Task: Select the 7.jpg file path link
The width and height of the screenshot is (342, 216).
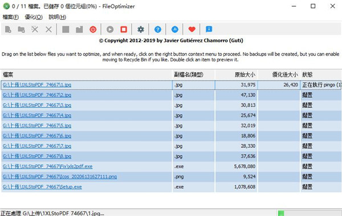Action: coord(37,146)
